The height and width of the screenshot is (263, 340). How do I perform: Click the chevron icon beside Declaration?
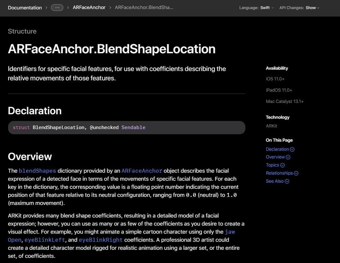coord(292,149)
